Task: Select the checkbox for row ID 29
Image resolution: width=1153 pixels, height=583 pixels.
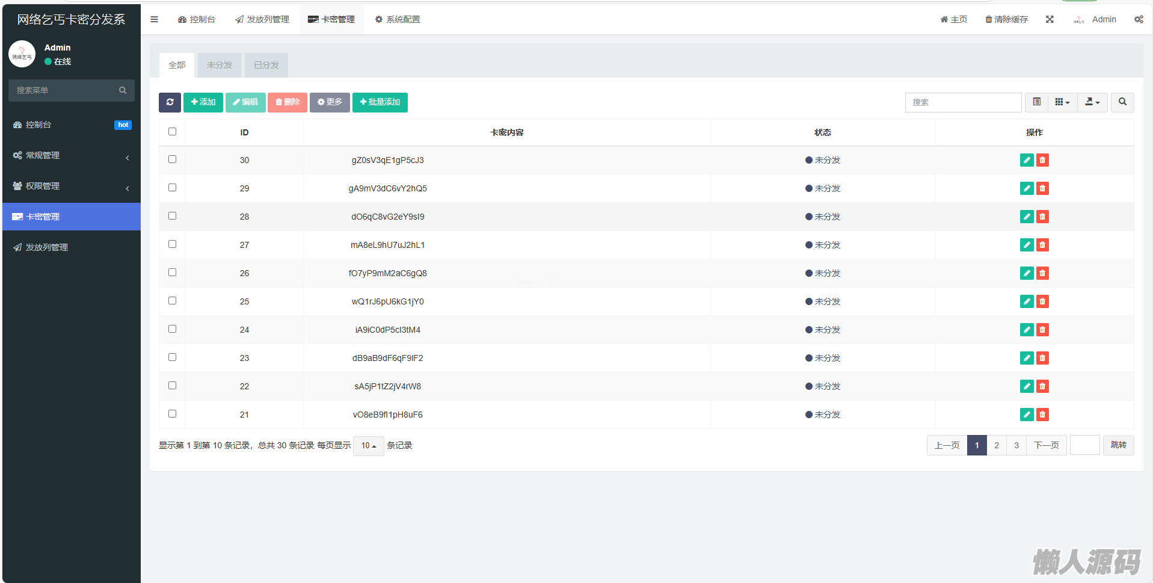Action: click(173, 188)
